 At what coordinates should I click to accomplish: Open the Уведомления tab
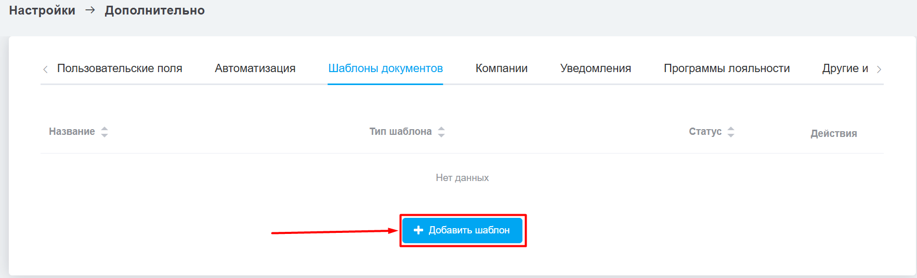(x=596, y=68)
